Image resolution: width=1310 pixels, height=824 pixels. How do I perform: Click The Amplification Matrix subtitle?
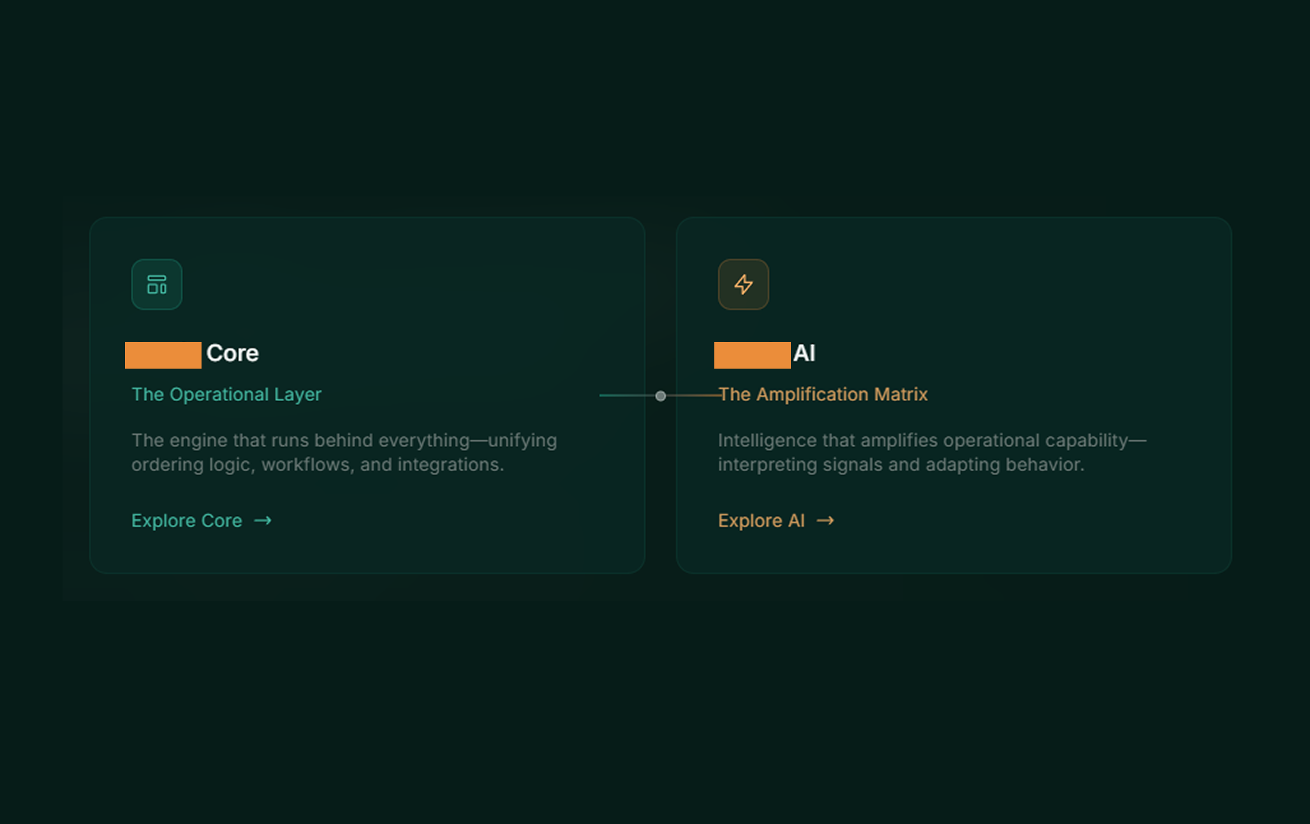[823, 394]
